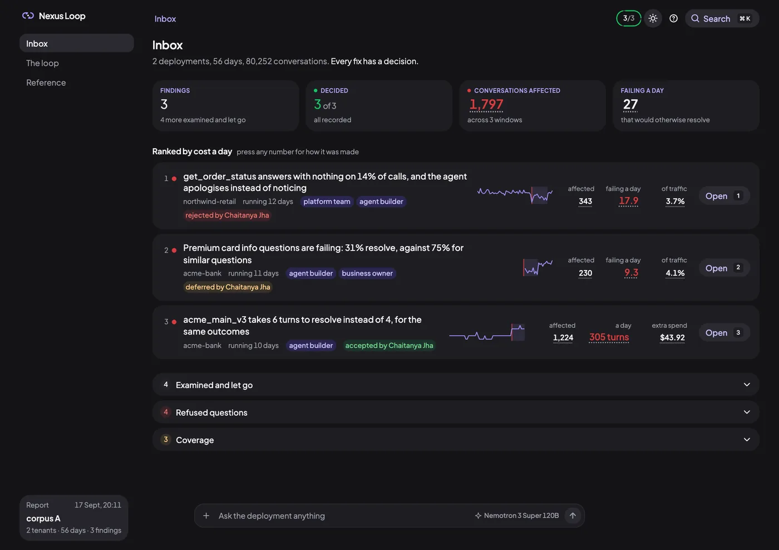Screen dimensions: 779x550
Task: Open the corpus A report card
Action: (x=74, y=518)
